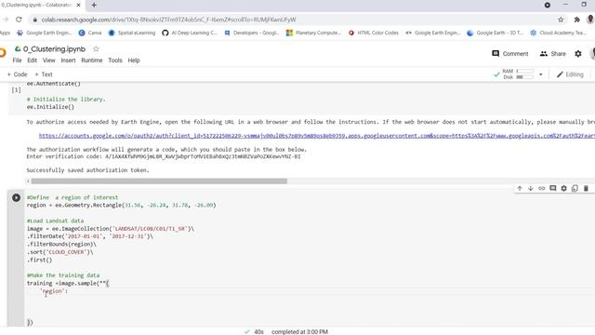Screen dimensions: 595x335
Task: Click the .first() code line
Action: pos(39,260)
